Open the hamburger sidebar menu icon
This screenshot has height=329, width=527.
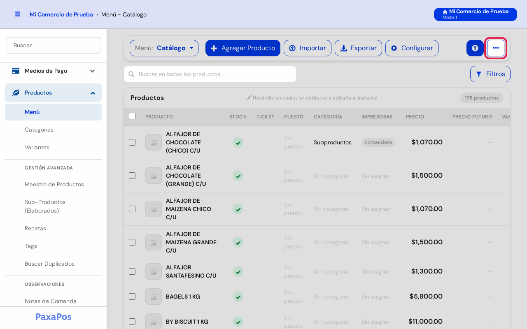(x=18, y=14)
